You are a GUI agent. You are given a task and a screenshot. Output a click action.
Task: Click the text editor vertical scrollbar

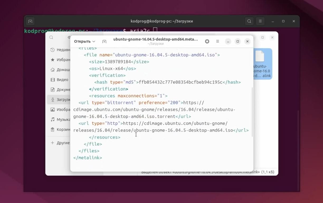252,112
